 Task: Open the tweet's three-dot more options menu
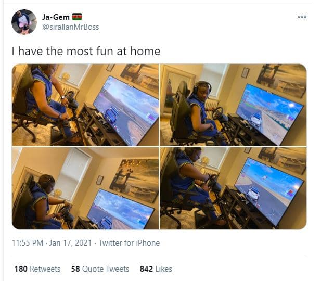(302, 17)
